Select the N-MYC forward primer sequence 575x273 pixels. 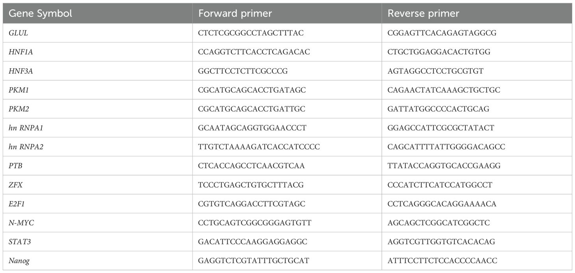(x=255, y=223)
